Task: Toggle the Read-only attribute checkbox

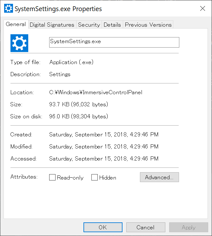Action: (x=52, y=177)
